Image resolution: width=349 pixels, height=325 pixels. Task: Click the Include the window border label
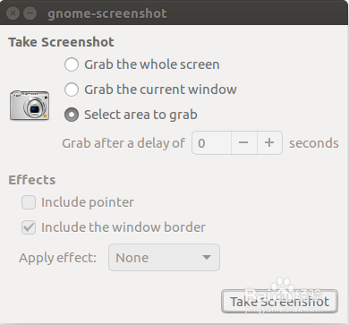[123, 227]
